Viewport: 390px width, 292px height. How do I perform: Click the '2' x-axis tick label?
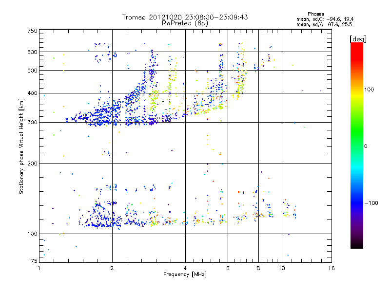click(112, 268)
